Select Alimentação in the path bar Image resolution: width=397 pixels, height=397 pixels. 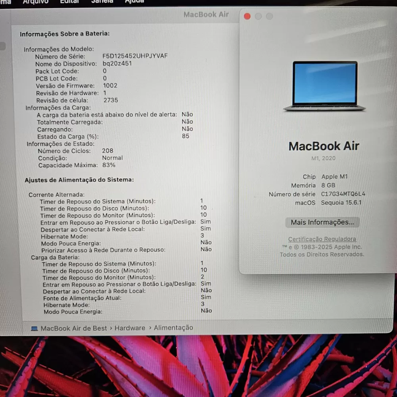[173, 328]
